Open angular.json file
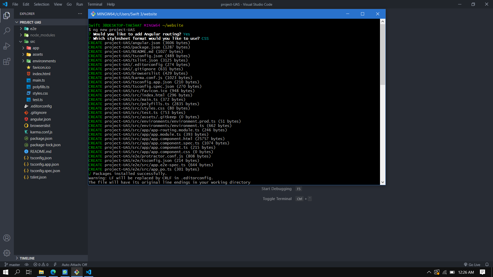Viewport: 493px width, 277px height. click(40, 119)
